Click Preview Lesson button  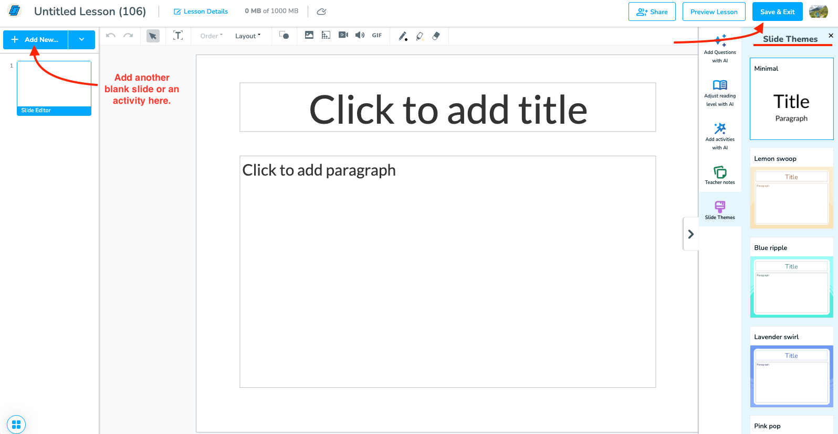(x=714, y=12)
